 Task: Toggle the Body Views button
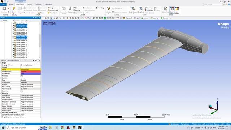(x=172, y=10)
